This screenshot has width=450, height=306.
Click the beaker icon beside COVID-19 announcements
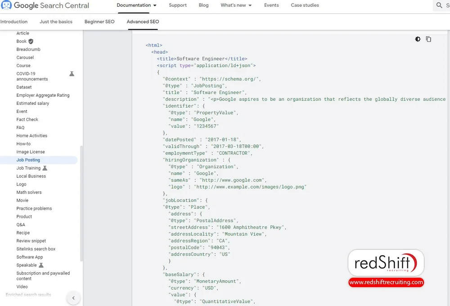pos(72,74)
